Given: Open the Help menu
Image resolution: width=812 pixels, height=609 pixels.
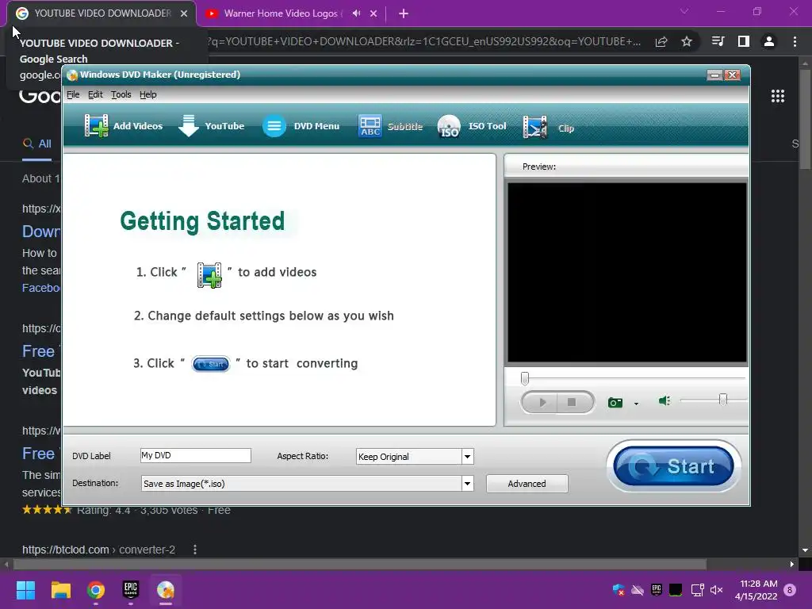Looking at the screenshot, I should click(148, 94).
